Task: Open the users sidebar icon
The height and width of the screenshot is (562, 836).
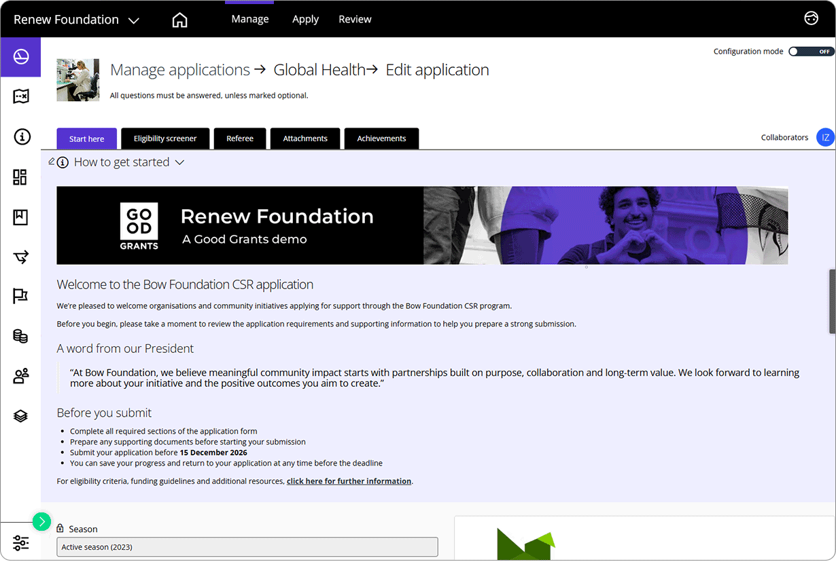Action: (21, 376)
